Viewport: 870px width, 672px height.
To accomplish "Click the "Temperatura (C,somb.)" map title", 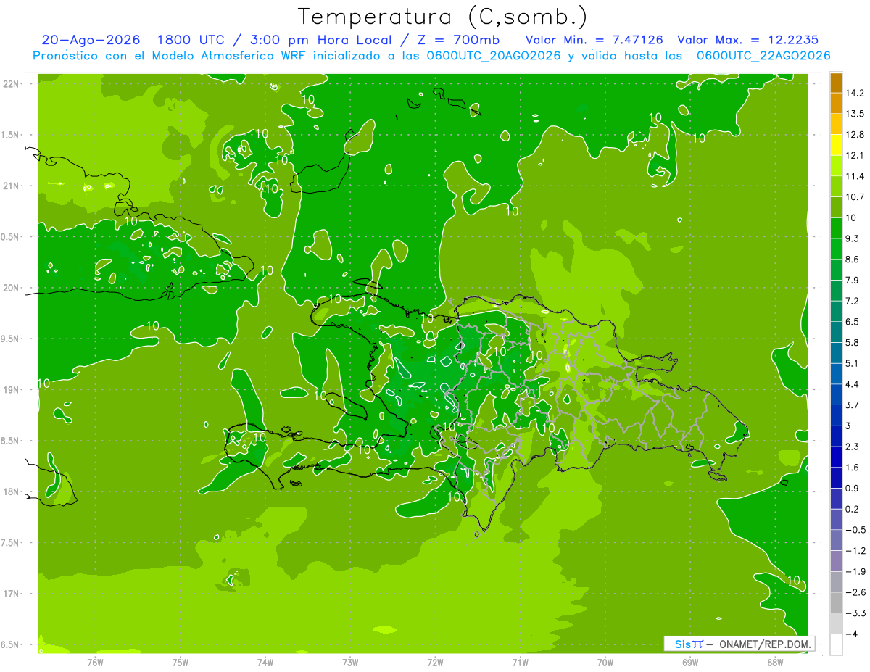I will [x=443, y=17].
